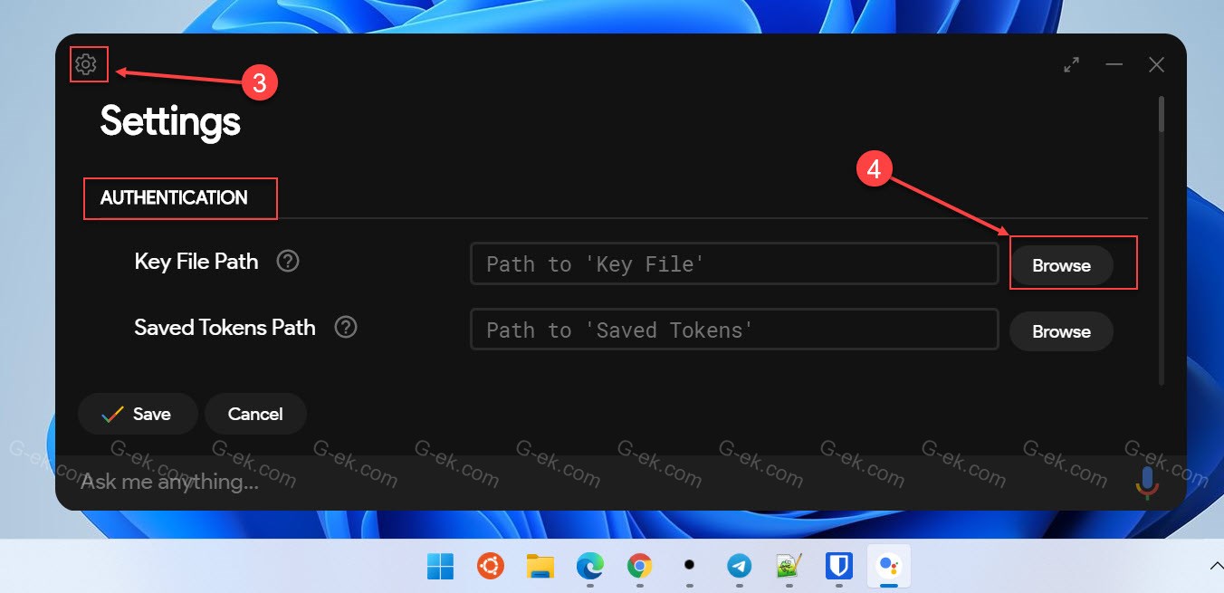
Task: Show help for Saved Tokens Path
Action: point(346,328)
